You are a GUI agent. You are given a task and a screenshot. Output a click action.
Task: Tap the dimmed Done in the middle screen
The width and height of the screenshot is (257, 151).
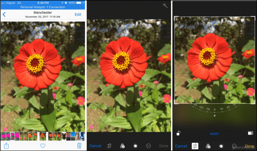[x=164, y=146]
